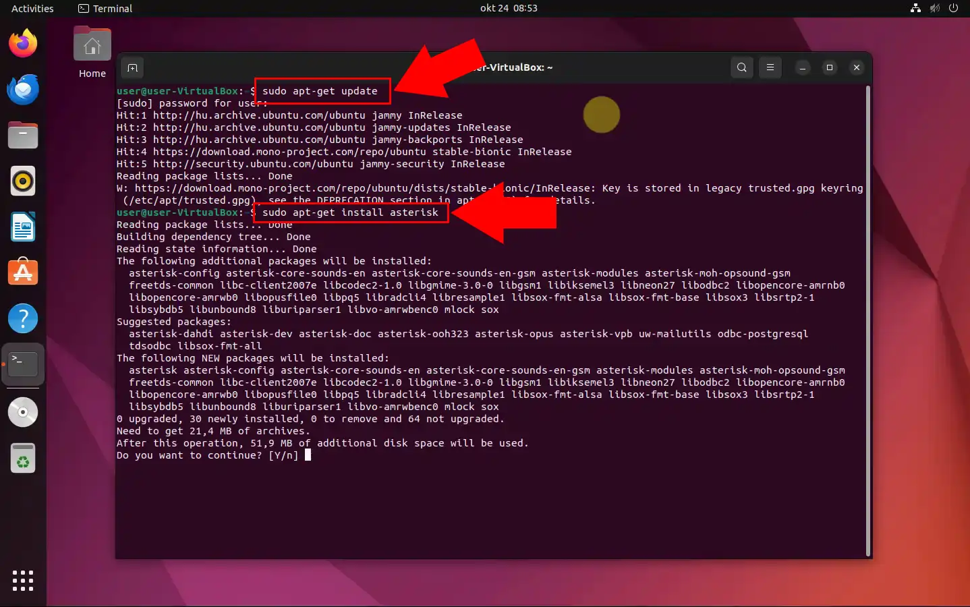
Task: Open the terminal hamburger menu
Action: coord(770,67)
